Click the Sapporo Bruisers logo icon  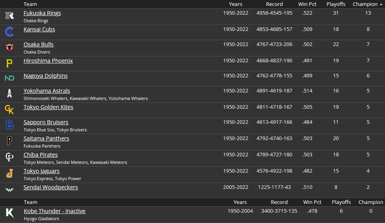tap(10, 125)
